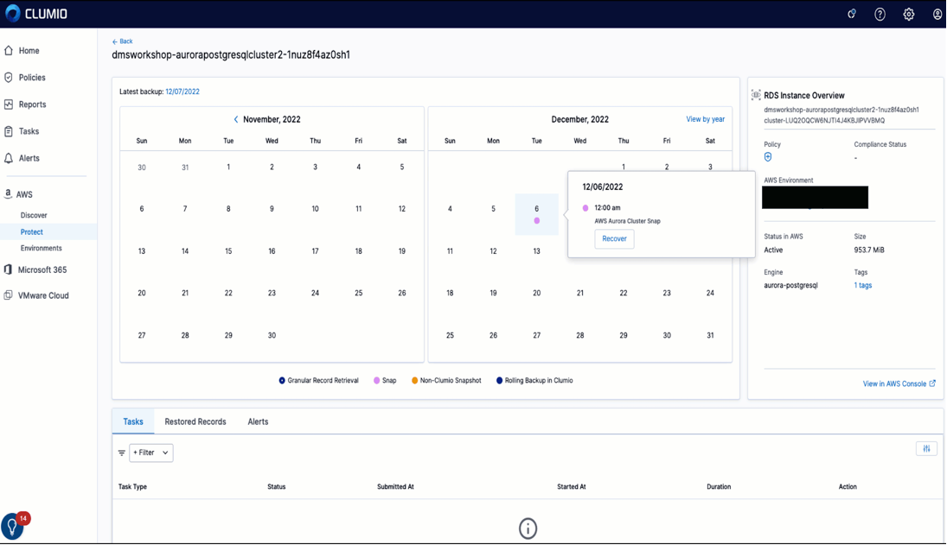Image resolution: width=947 pixels, height=545 pixels.
Task: Open the lightbulb tips icon with badge 14
Action: 13,526
